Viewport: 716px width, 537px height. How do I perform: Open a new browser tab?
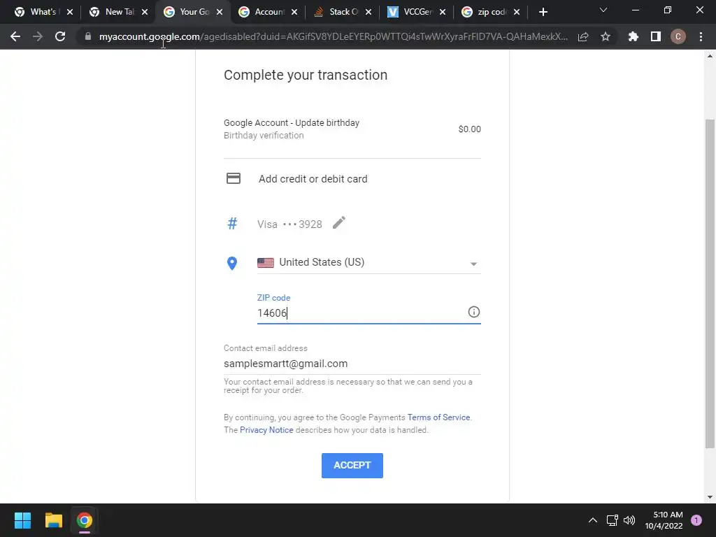(x=543, y=12)
